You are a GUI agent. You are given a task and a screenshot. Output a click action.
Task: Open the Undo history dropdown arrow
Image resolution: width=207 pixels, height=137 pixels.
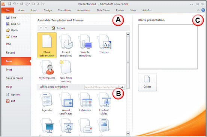[18, 4]
